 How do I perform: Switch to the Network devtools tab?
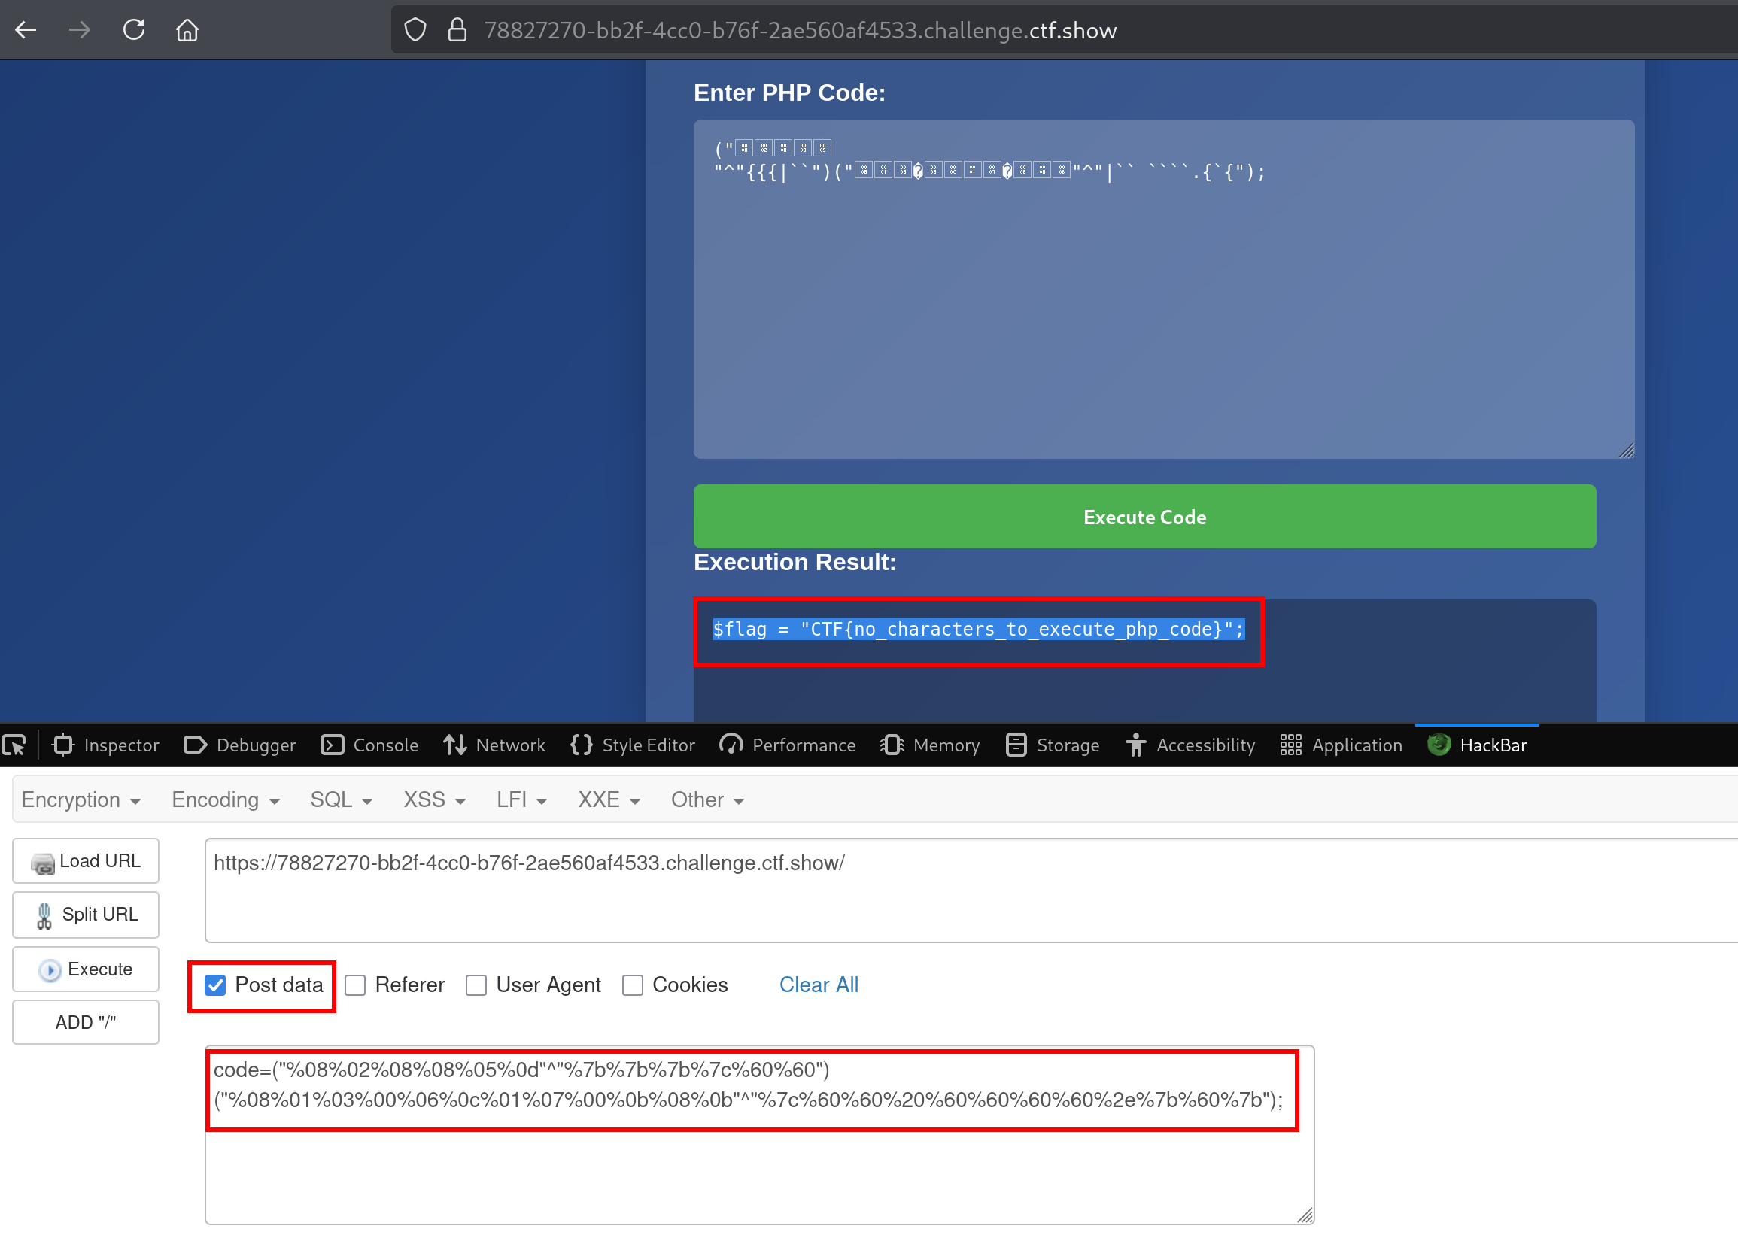click(x=494, y=745)
